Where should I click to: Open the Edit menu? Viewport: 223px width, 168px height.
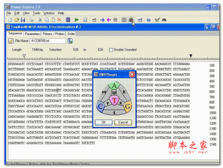coord(17,13)
